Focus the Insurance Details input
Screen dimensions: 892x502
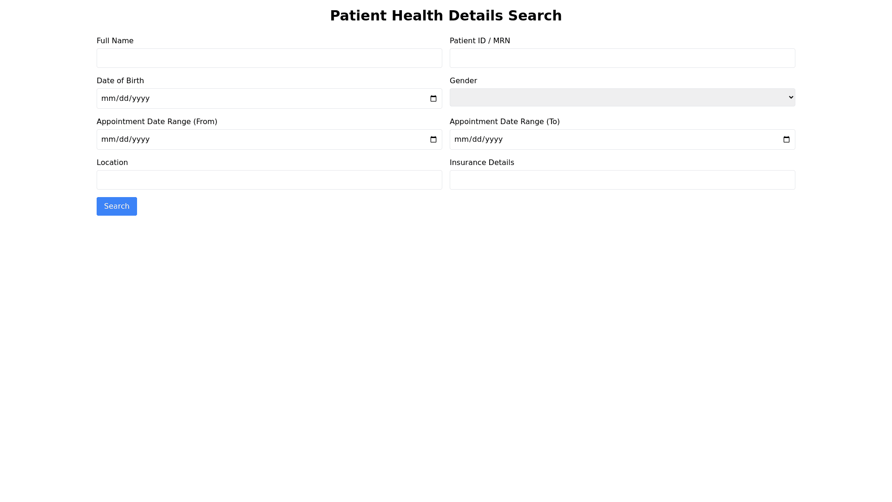(x=622, y=180)
